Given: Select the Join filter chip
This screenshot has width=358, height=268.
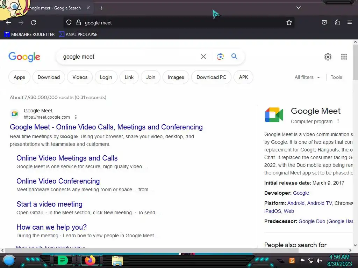Looking at the screenshot, I should point(151,77).
